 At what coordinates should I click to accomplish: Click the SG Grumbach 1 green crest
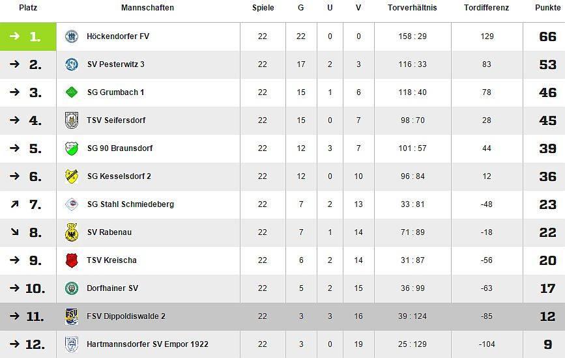[72, 92]
